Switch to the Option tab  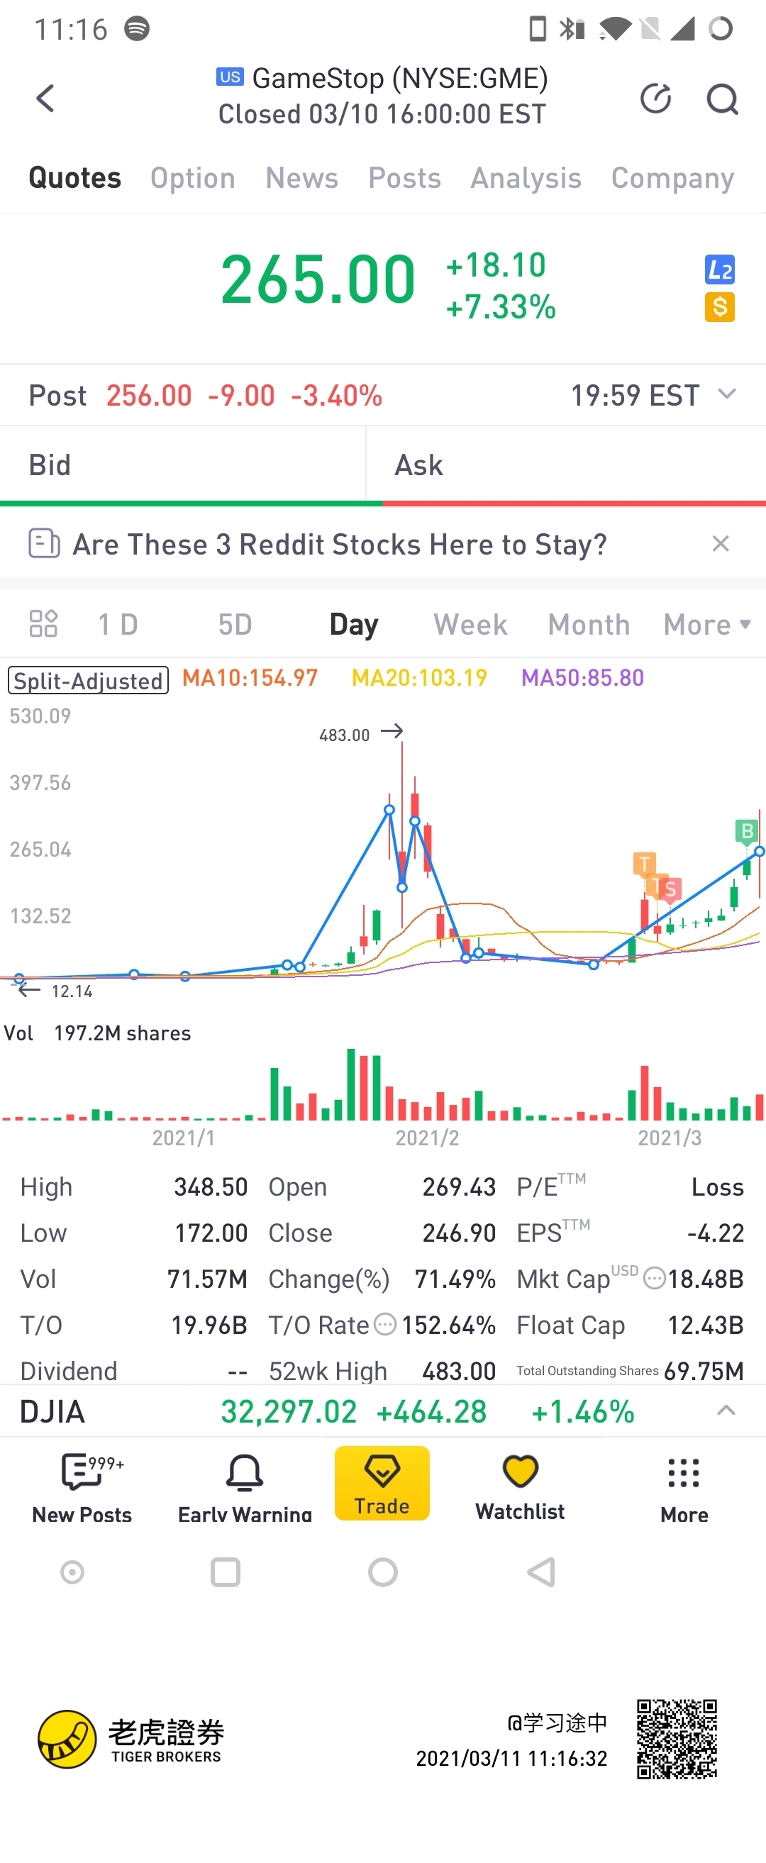click(x=192, y=178)
